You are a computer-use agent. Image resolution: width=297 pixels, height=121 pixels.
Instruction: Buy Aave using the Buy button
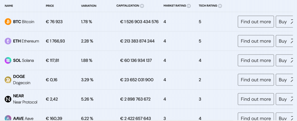(285, 117)
